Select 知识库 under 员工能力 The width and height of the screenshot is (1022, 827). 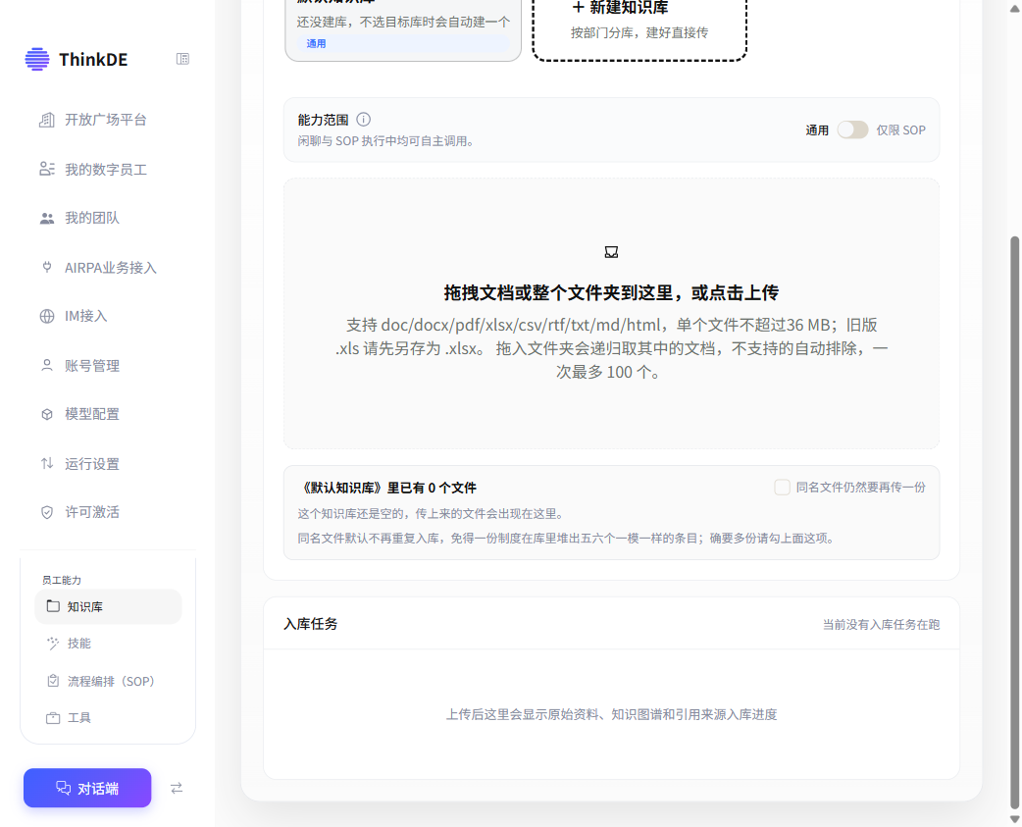(108, 606)
